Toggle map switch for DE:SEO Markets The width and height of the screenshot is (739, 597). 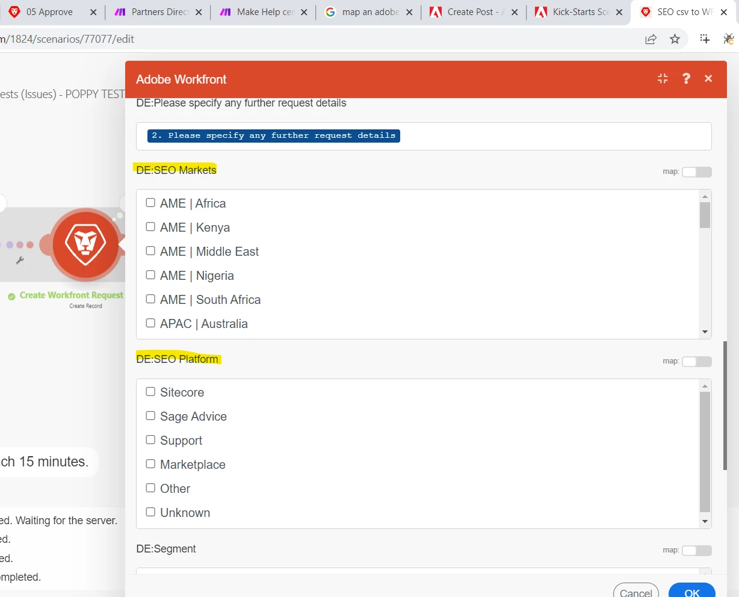coord(696,172)
